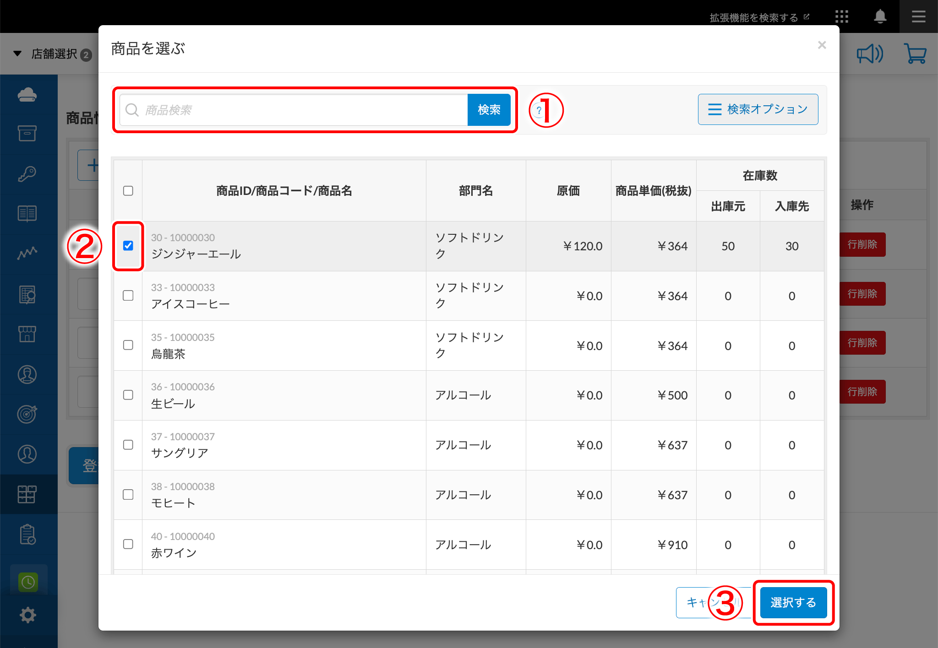
Task: Open the settings gear in sidebar
Action: (x=28, y=615)
